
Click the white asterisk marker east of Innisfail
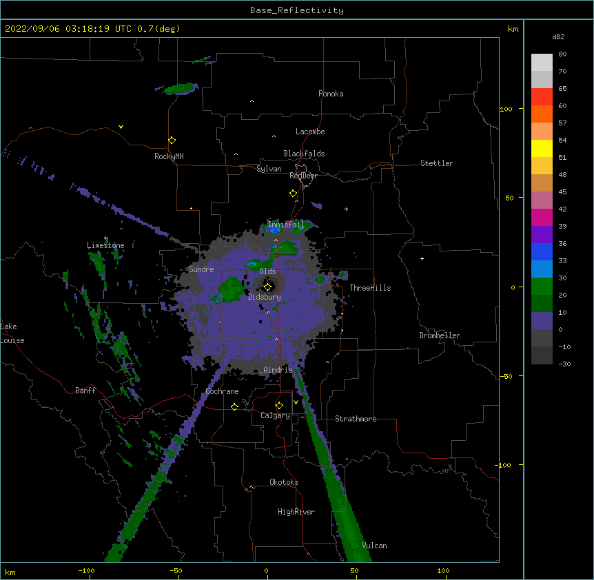point(346,209)
